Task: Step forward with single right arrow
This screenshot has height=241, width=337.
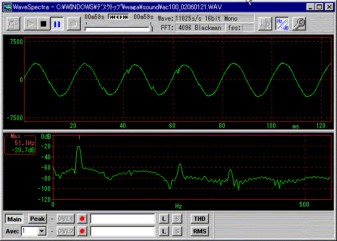Action: point(121,17)
